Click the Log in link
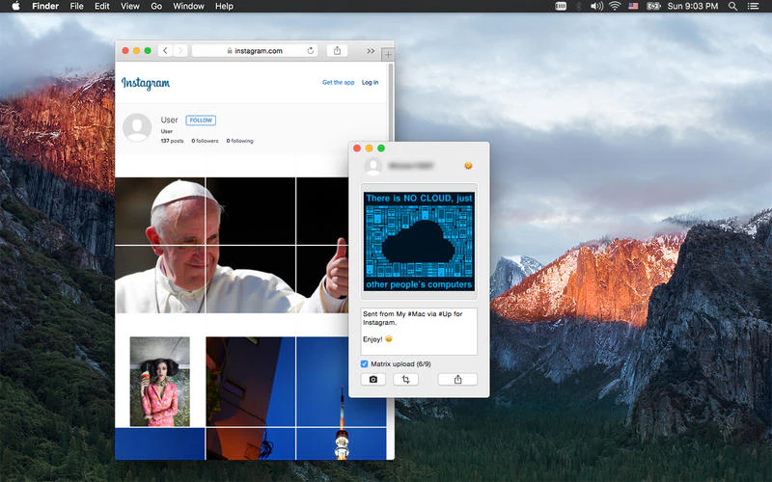The image size is (772, 482). click(370, 82)
